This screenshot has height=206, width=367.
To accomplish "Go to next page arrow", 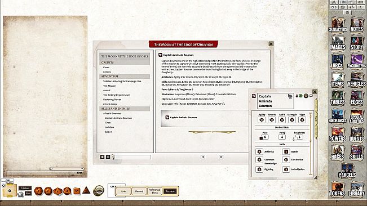I will point(221,157).
